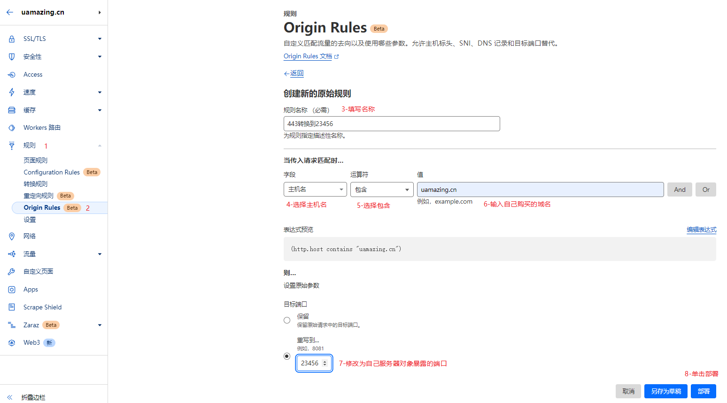Click the And button
Viewport: 727px width, 403px height.
(x=680, y=190)
